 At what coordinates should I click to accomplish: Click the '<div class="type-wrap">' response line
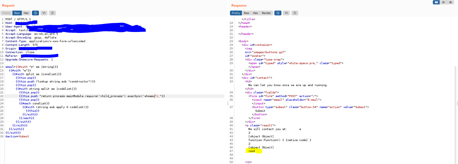[x=265, y=59]
